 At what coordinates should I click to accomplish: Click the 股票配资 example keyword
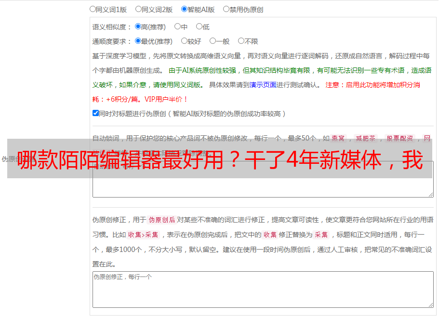(400, 138)
